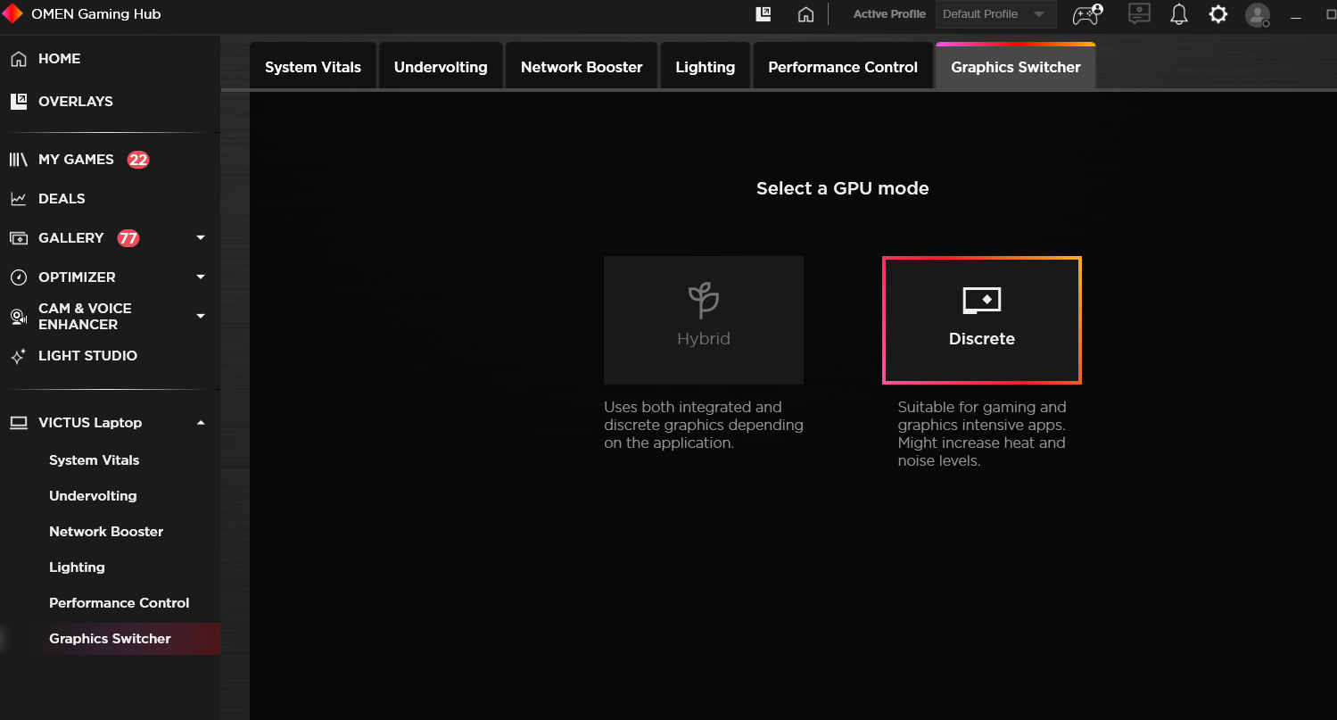Open Lighting under VICTUS Laptop in sidebar
This screenshot has height=720, width=1337.
click(77, 567)
